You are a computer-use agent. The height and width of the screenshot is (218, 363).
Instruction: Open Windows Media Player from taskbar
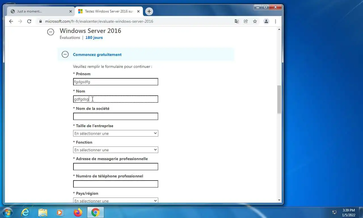click(x=60, y=212)
